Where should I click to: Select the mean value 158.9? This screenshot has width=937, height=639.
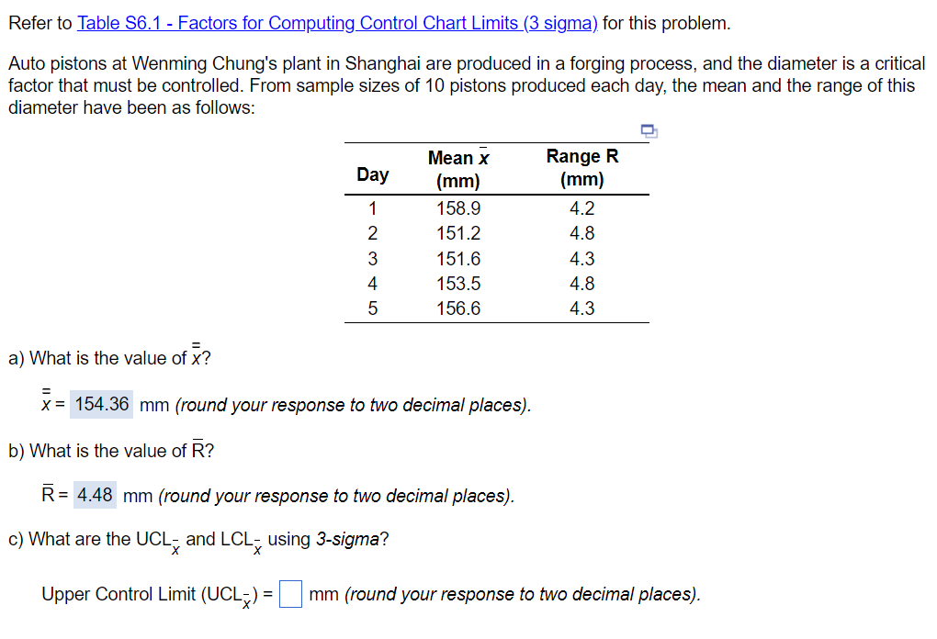click(x=457, y=208)
